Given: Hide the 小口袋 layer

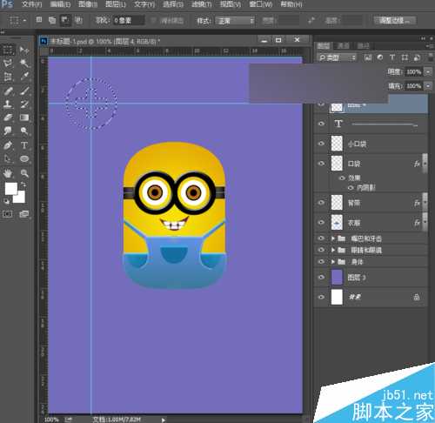Looking at the screenshot, I should tap(321, 144).
